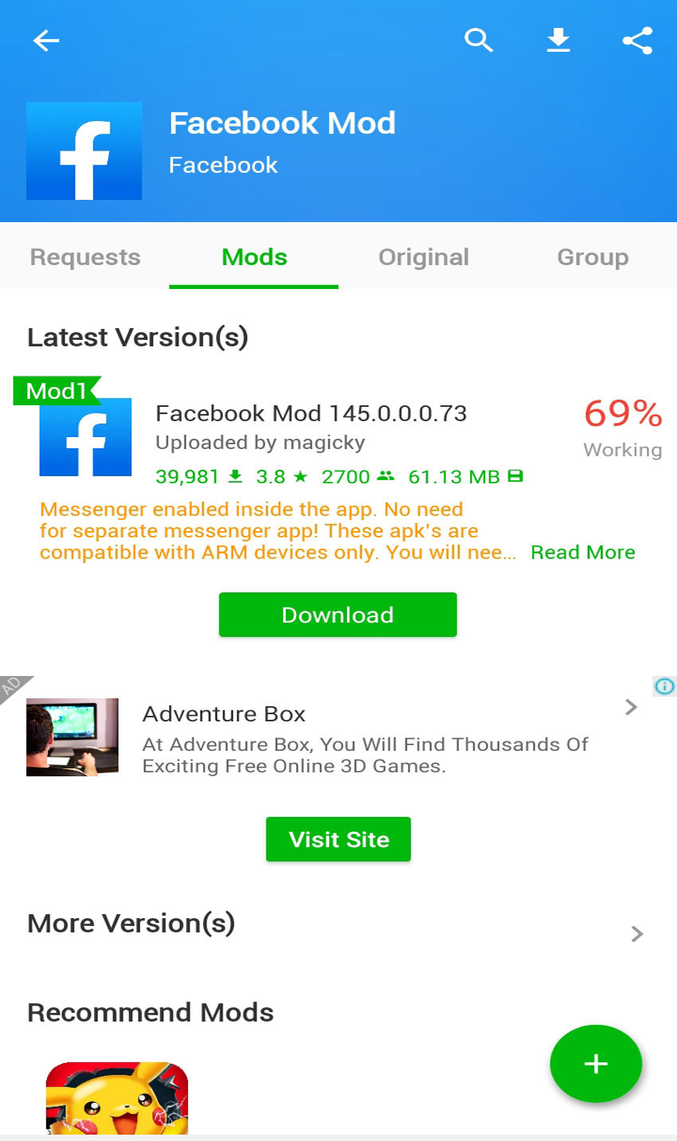Tap the Pikachu recommended mod thumbnail
677x1141 pixels.
117,1097
